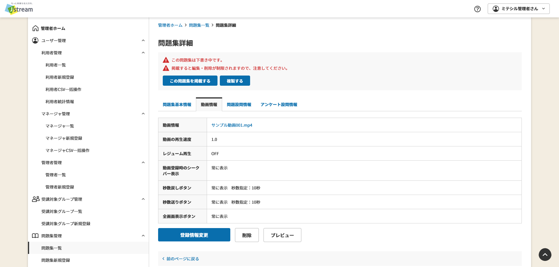Open マネージャ一覧 in sidebar
Viewport: 559px width, 267px height.
click(x=60, y=126)
